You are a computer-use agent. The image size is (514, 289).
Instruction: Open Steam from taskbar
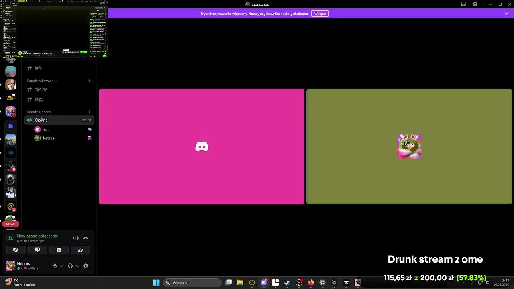pos(287,283)
